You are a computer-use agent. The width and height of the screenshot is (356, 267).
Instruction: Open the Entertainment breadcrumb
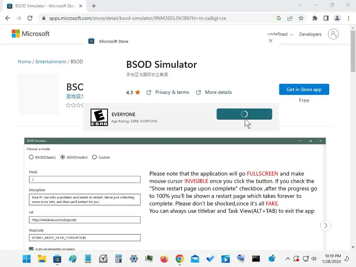pyautogui.click(x=51, y=62)
